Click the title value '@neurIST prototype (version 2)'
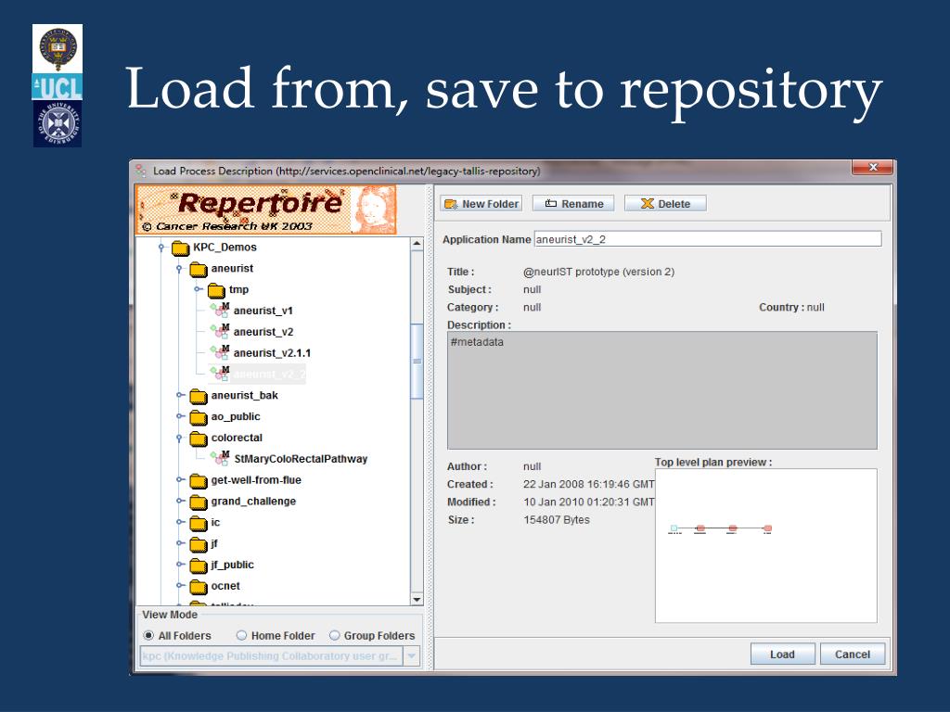Screen dimensions: 950x712 click(598, 272)
